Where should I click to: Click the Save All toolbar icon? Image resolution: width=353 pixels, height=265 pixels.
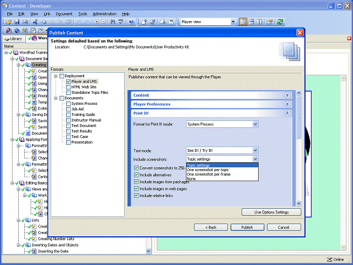(25, 22)
